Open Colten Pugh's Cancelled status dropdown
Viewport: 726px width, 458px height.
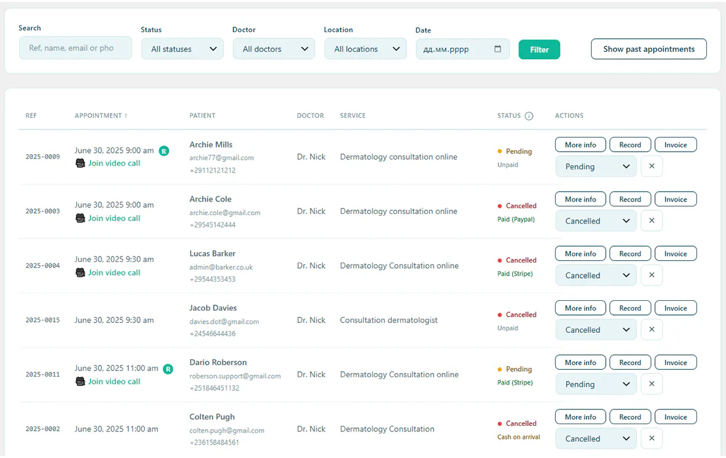click(x=596, y=438)
